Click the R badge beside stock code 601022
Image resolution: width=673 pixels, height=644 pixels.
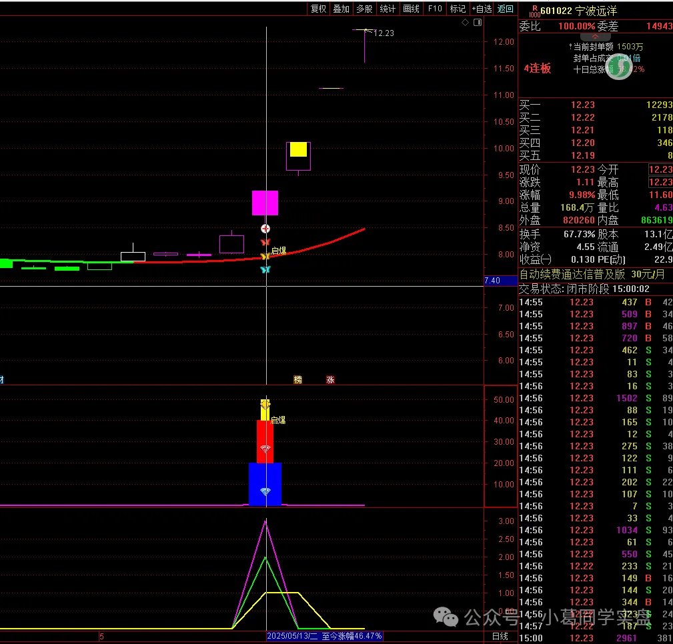pos(534,8)
